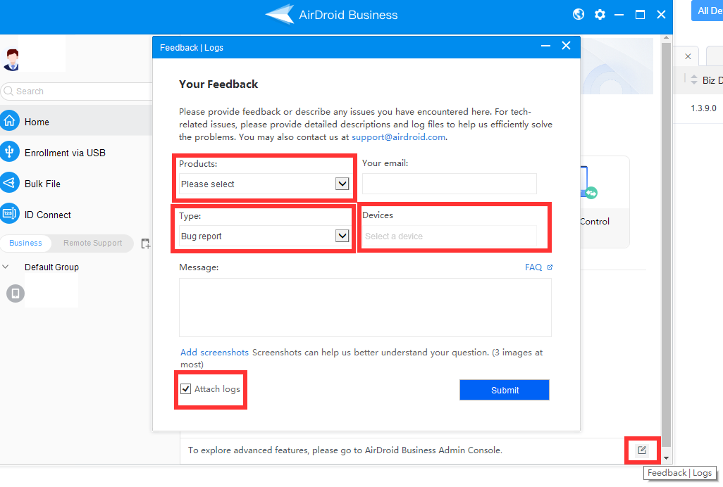This screenshot has height=487, width=723.
Task: Collapse the Default Group chevron
Action: (6, 267)
